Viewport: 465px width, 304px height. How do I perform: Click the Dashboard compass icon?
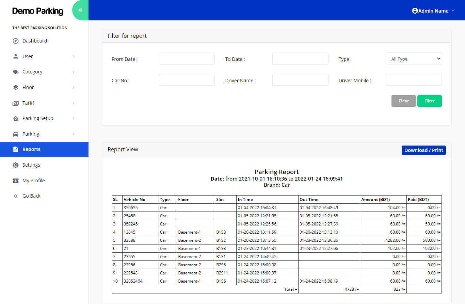point(16,41)
